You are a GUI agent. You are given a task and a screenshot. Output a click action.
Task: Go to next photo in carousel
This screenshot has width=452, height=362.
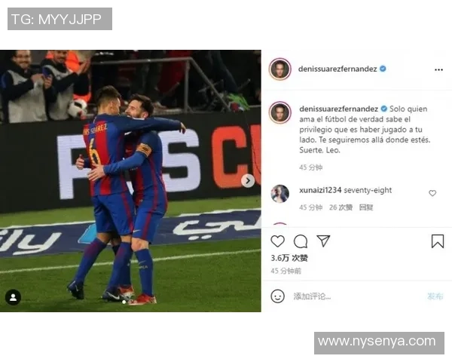248,181
